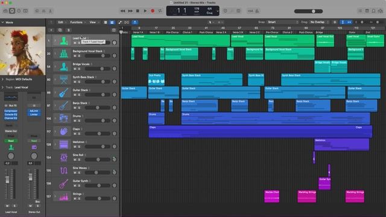Click the green Read automation button on Lead Vocal

[11, 141]
